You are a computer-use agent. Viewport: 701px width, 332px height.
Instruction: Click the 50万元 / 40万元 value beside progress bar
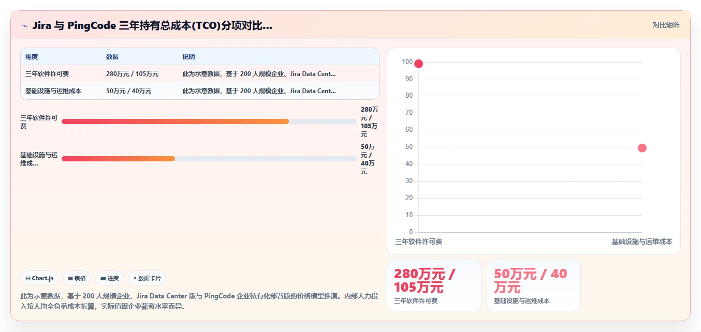point(368,159)
